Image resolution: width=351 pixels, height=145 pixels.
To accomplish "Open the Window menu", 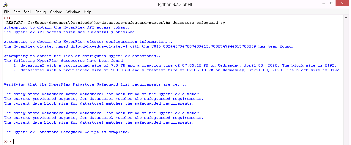I will click(73, 12).
